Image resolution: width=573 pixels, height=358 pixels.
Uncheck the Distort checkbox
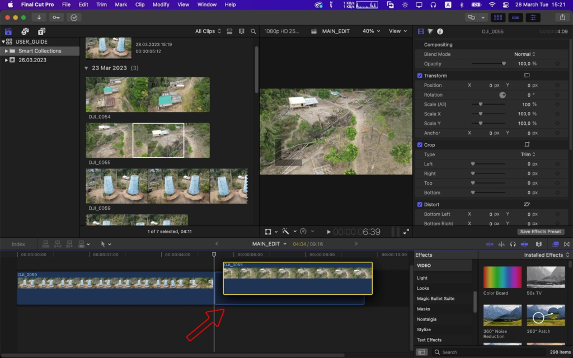pyautogui.click(x=420, y=205)
